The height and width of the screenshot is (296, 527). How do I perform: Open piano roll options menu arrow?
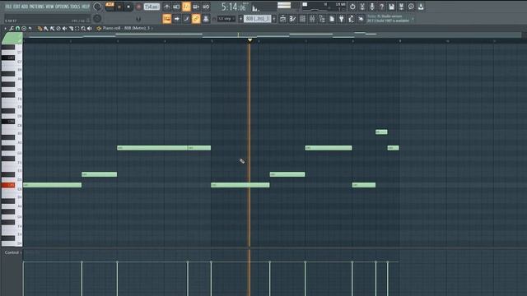[5, 29]
